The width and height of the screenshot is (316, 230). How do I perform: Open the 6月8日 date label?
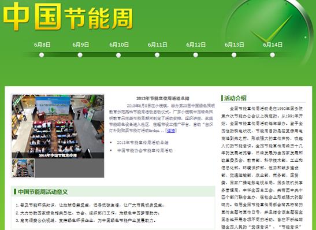(x=42, y=44)
